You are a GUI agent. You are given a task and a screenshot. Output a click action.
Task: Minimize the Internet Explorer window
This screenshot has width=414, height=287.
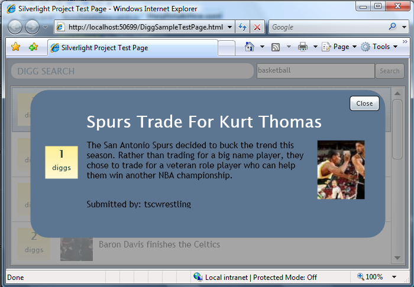(x=363, y=6)
